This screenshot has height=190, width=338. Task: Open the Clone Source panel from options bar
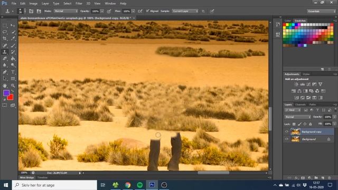coord(39,11)
